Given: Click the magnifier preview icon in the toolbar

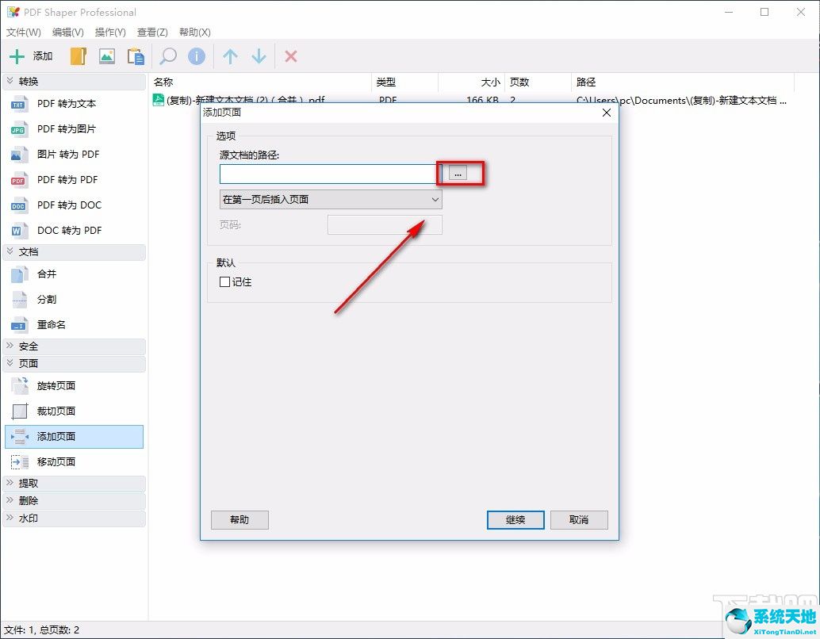Looking at the screenshot, I should point(167,55).
